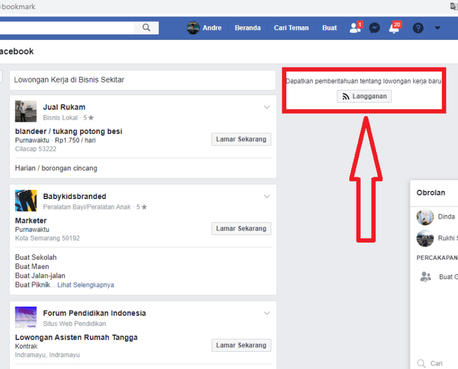Click Lihat Selengkapnya link

[85, 285]
